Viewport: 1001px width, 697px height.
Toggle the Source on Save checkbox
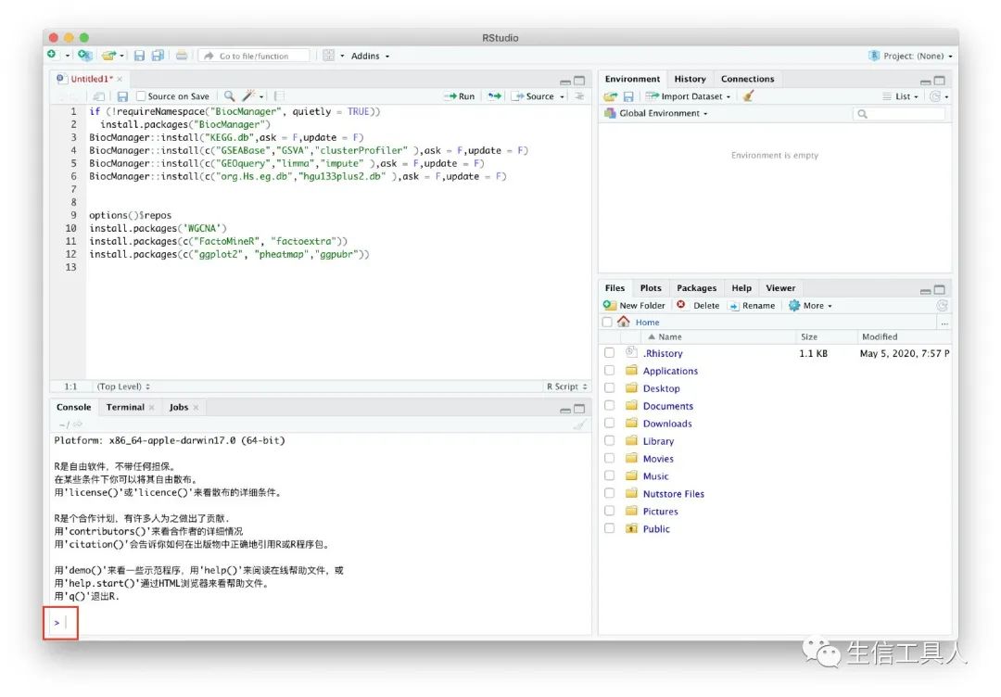click(x=141, y=96)
